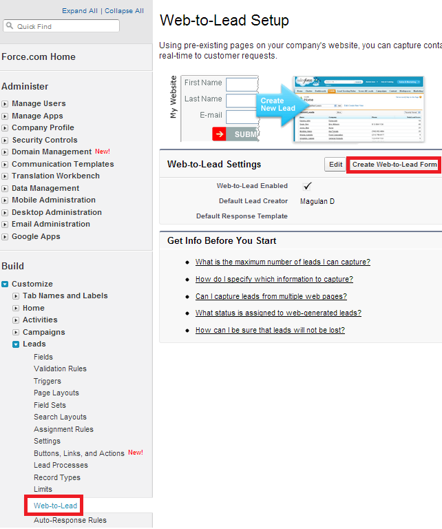Click the Tab Names and Labels label
442x529 pixels.
(65, 296)
